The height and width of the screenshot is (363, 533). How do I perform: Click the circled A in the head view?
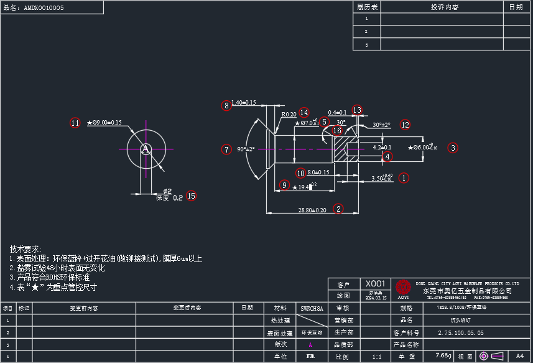pos(145,149)
